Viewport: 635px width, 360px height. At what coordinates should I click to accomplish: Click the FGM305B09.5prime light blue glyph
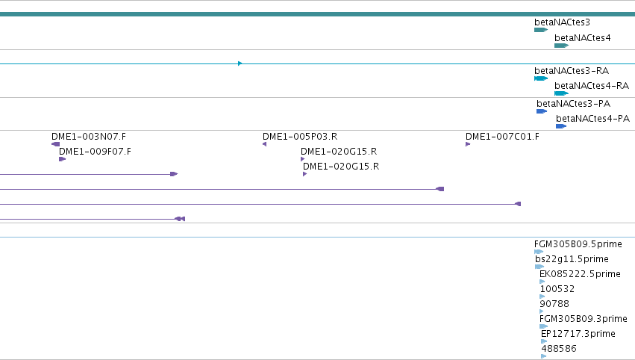coord(539,252)
